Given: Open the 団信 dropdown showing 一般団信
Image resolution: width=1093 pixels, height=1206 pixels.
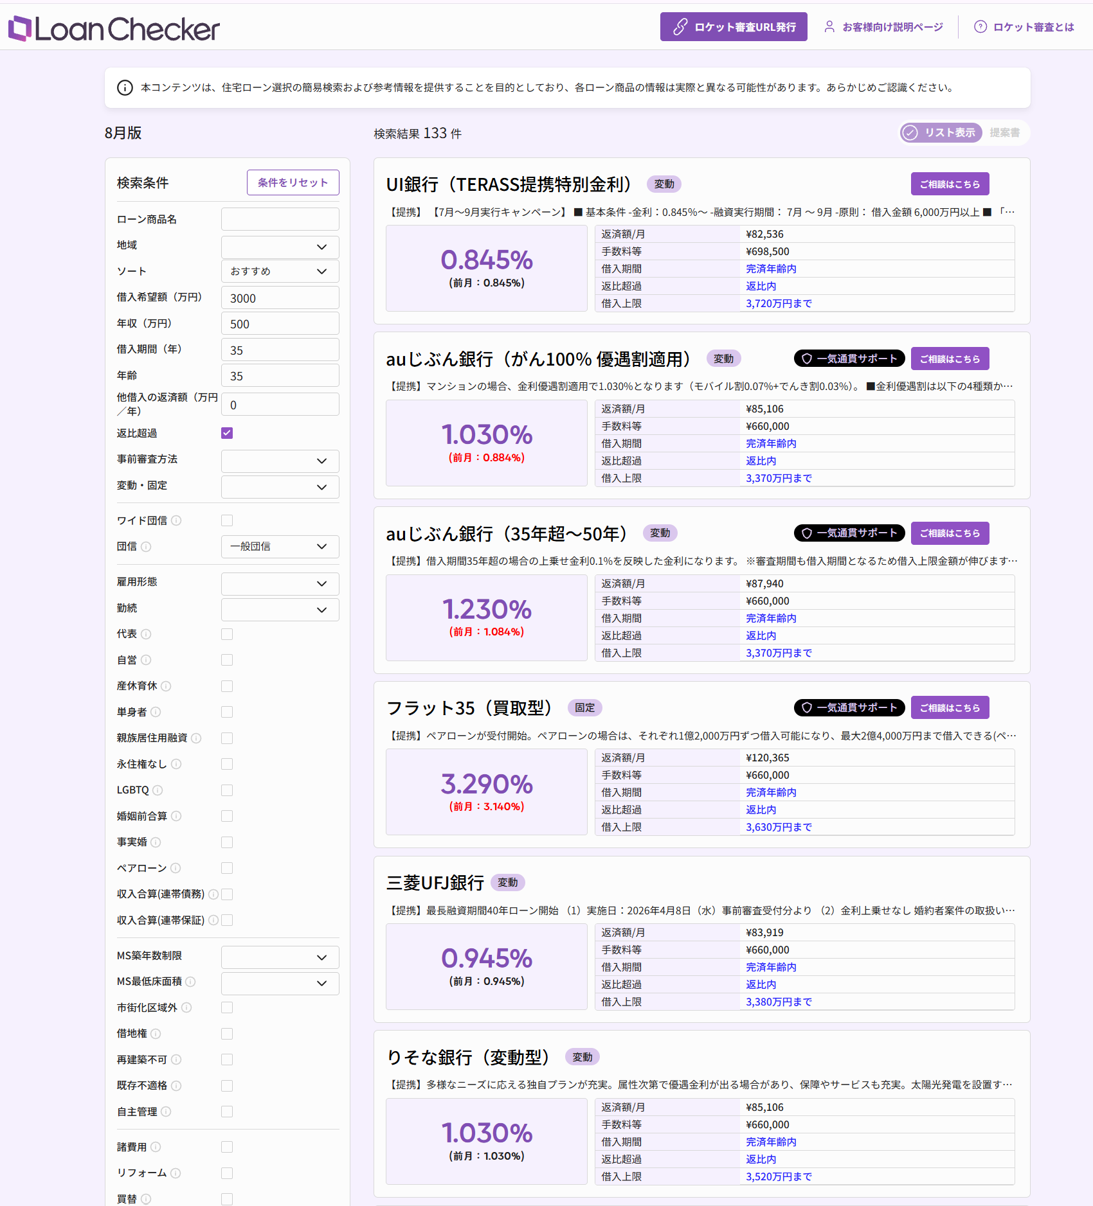Looking at the screenshot, I should [280, 546].
